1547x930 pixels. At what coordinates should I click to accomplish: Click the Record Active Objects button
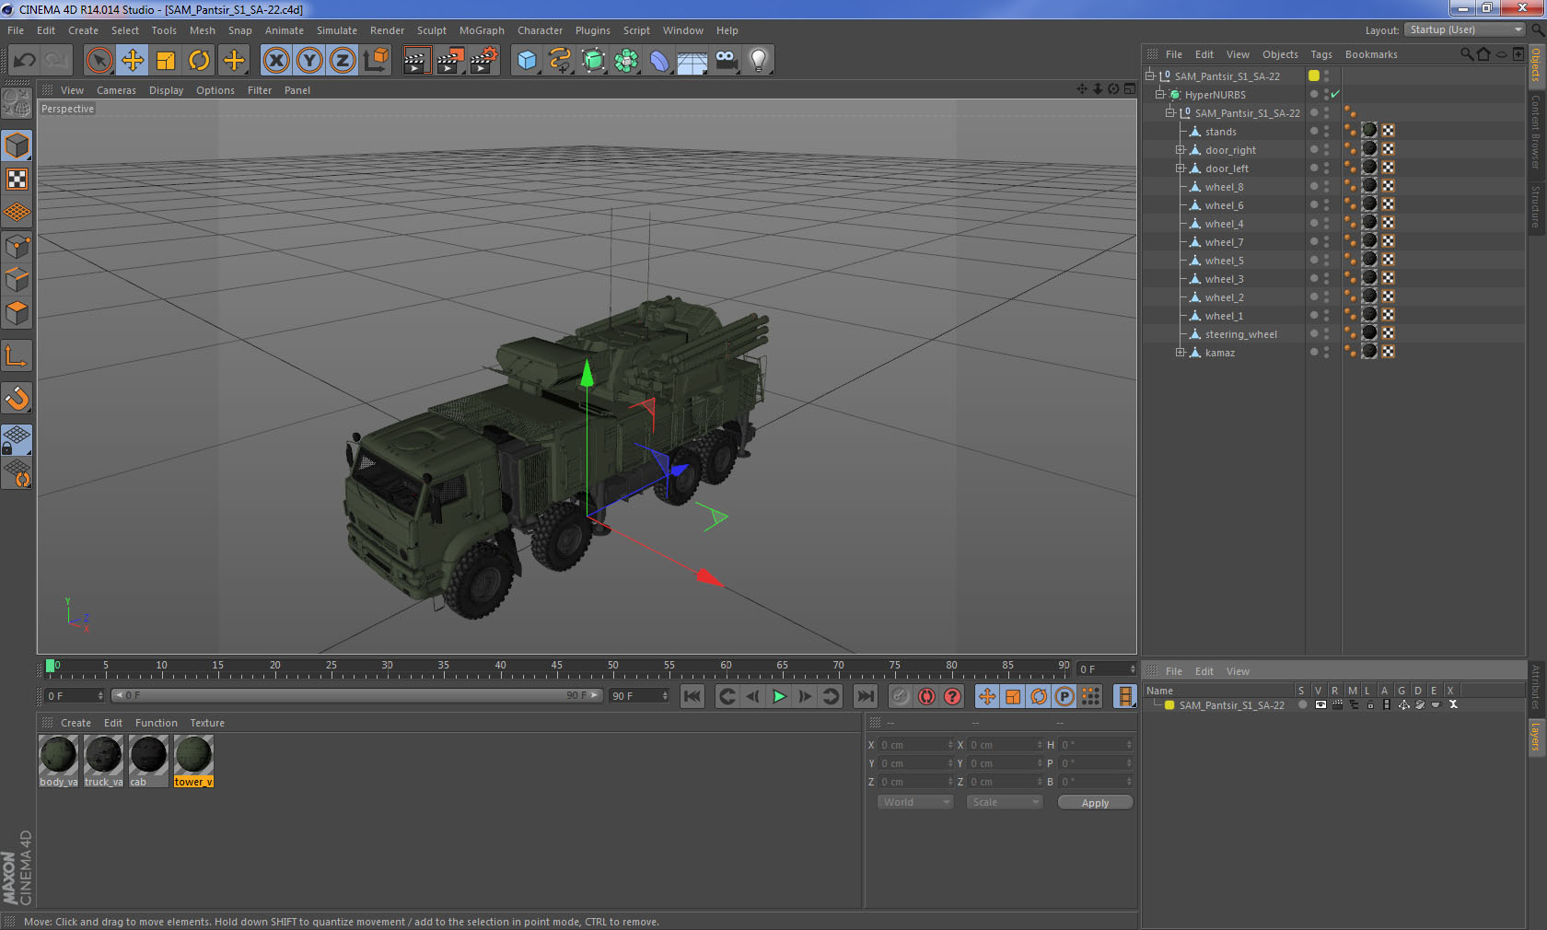point(901,696)
